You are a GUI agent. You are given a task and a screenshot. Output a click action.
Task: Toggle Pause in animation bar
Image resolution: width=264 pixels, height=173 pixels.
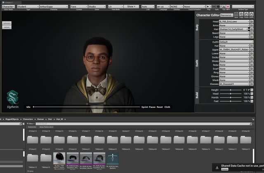pos(152,107)
